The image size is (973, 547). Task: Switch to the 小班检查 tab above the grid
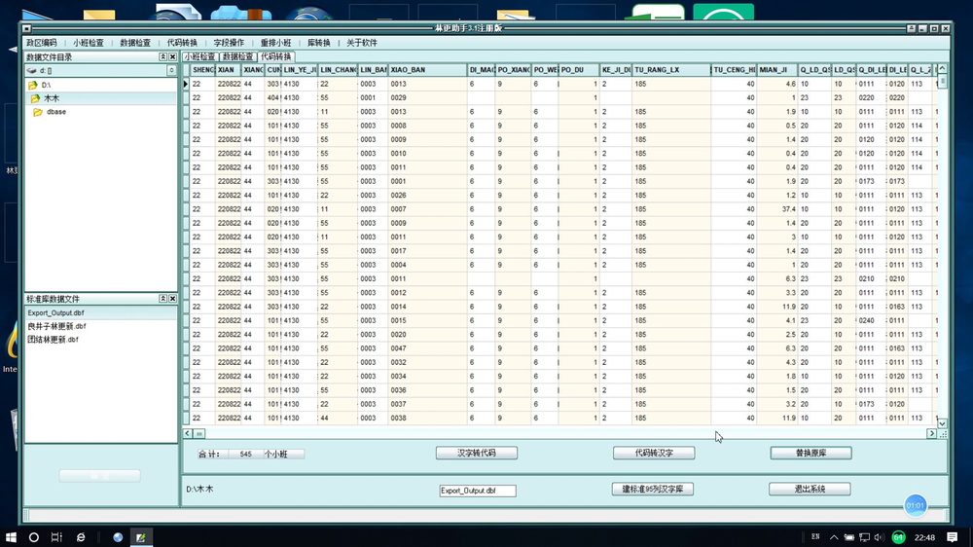click(199, 56)
